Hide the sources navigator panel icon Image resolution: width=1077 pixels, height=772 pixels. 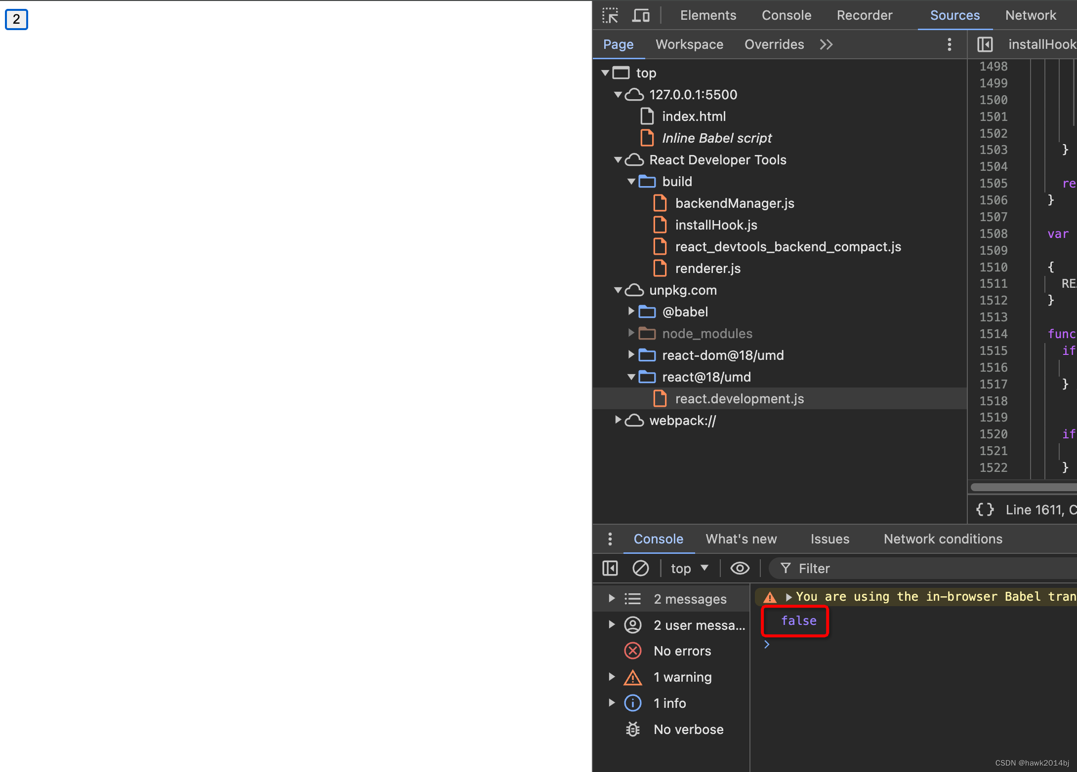pyautogui.click(x=985, y=44)
